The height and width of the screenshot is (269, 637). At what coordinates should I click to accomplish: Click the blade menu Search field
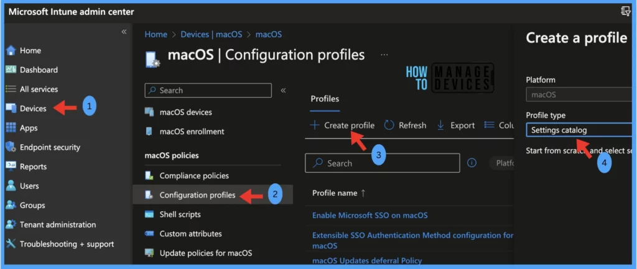tap(208, 90)
